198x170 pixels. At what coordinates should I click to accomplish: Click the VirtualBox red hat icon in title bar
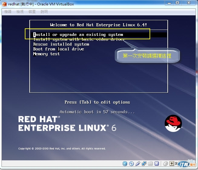pos(5,4)
